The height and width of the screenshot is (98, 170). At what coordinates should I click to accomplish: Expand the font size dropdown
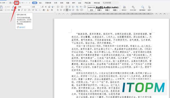pyautogui.click(x=40, y=7)
